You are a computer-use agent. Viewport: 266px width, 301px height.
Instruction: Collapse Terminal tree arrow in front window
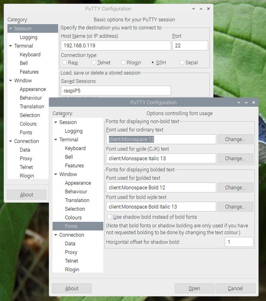[x=56, y=140]
